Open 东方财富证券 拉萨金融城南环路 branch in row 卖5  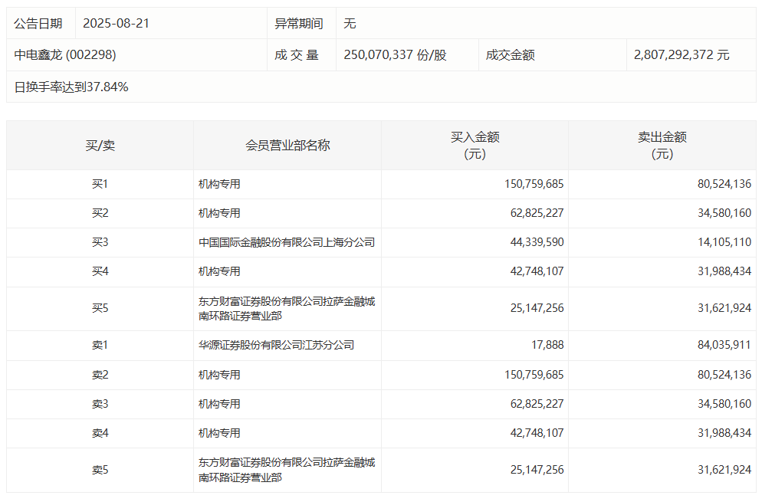pyautogui.click(x=287, y=470)
